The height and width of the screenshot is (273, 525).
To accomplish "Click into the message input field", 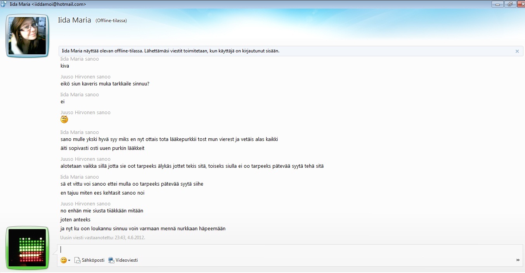I will tap(290, 250).
